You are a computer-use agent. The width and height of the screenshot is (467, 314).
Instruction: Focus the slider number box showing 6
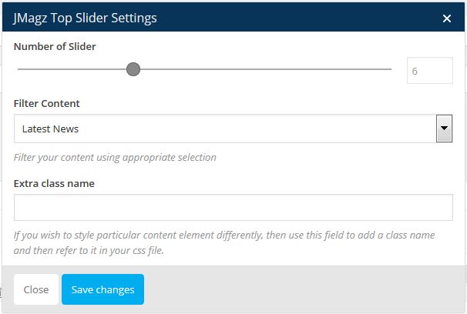429,71
